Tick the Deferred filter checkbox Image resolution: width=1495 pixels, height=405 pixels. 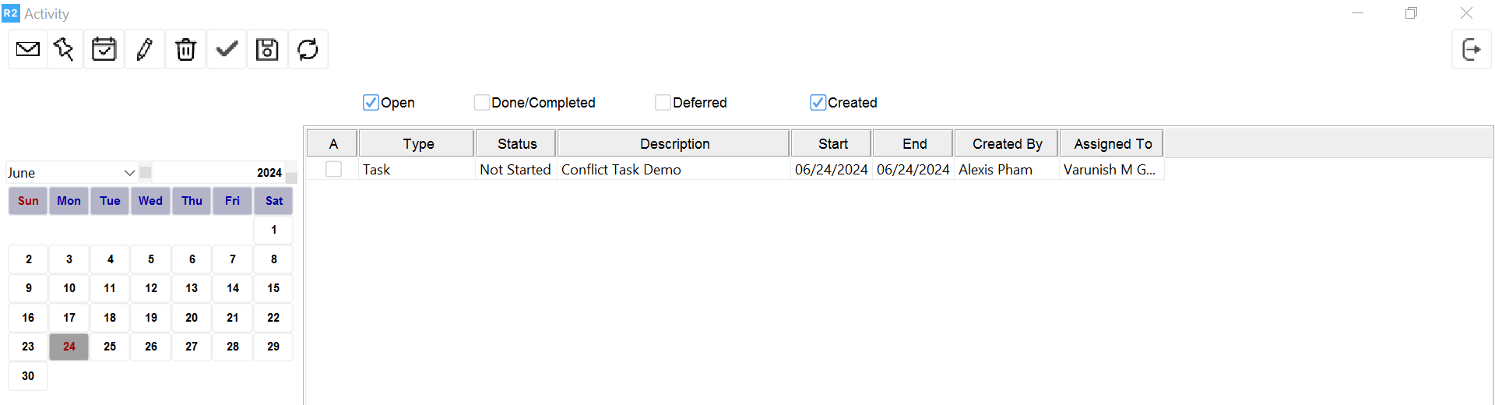pyautogui.click(x=663, y=103)
